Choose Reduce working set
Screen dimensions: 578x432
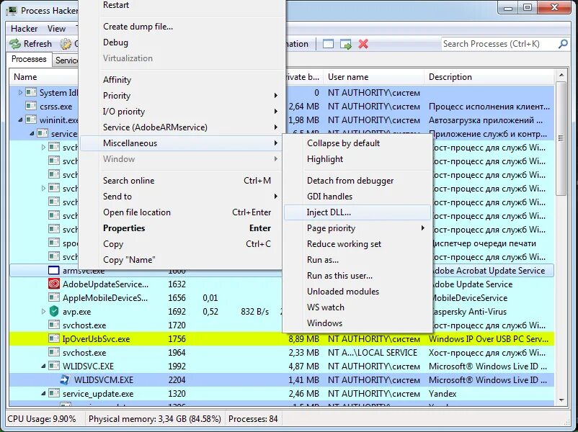tap(357, 244)
